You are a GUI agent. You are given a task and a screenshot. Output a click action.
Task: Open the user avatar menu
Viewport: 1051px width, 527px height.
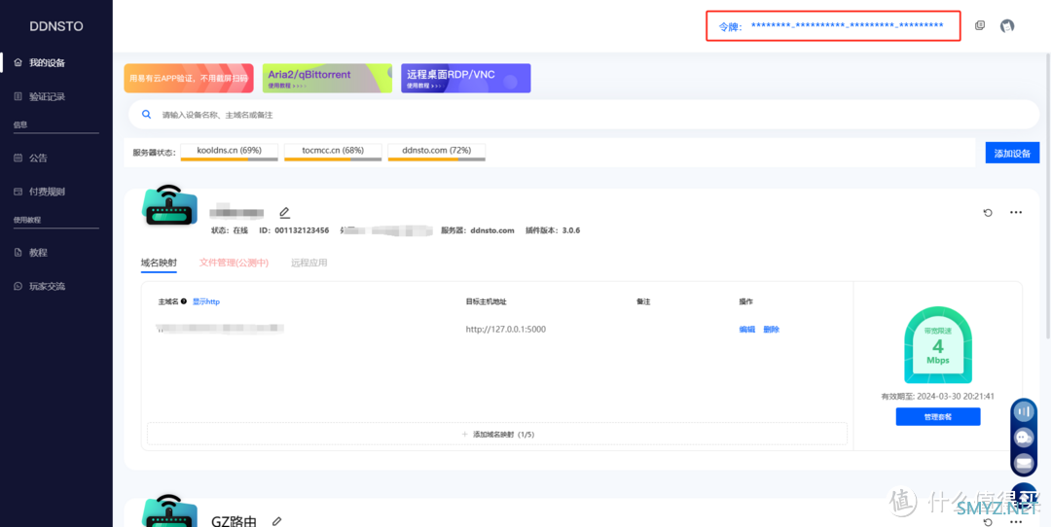click(x=1007, y=26)
